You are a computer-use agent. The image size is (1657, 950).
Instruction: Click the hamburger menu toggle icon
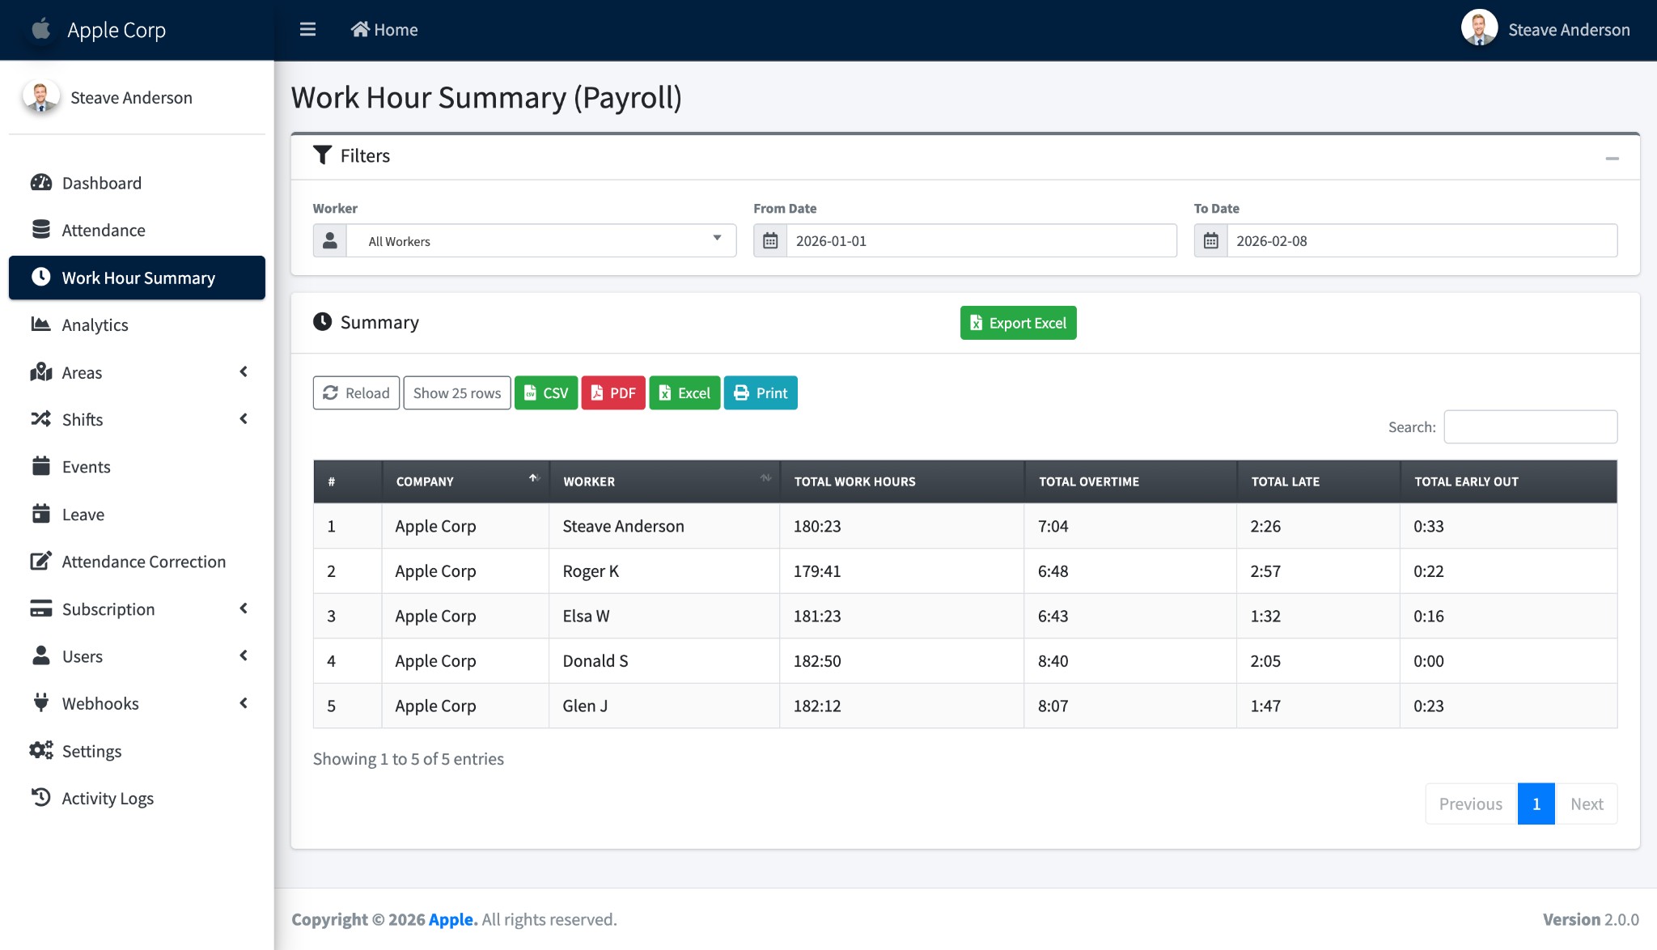click(307, 30)
